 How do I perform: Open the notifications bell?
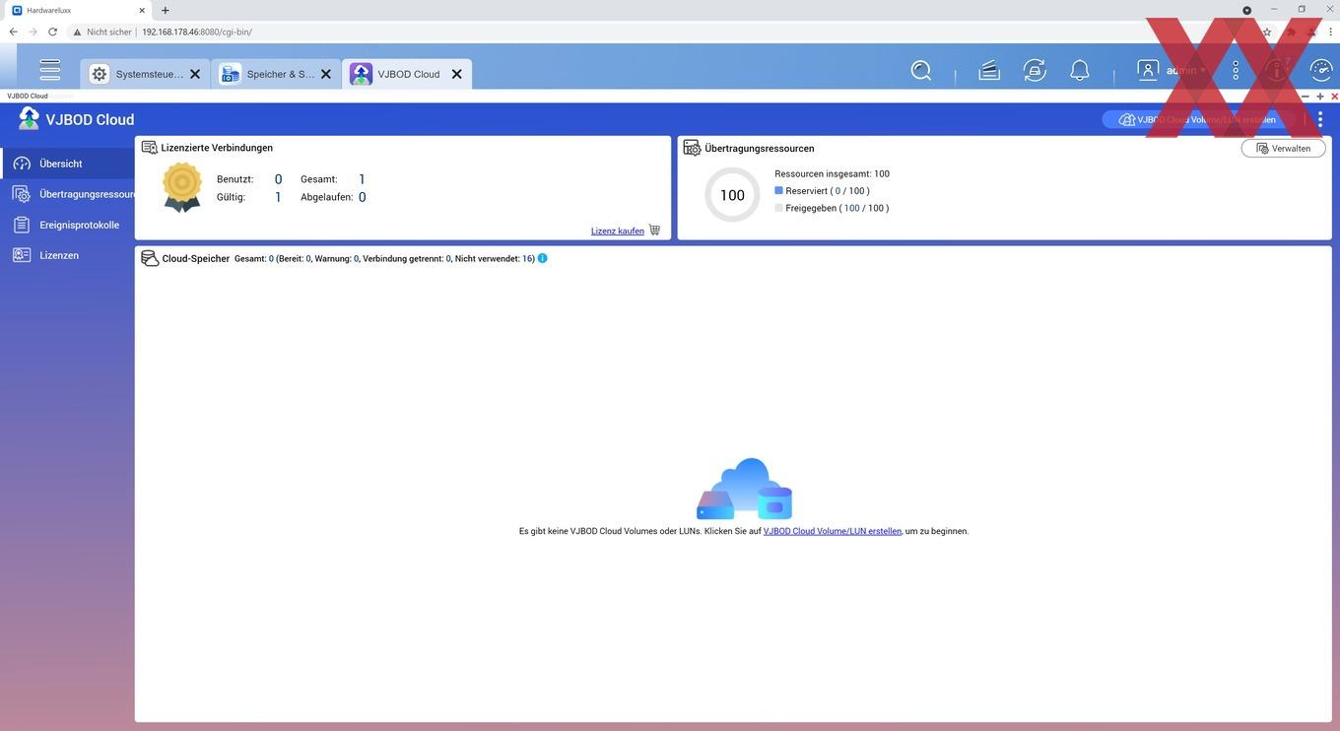click(1080, 71)
